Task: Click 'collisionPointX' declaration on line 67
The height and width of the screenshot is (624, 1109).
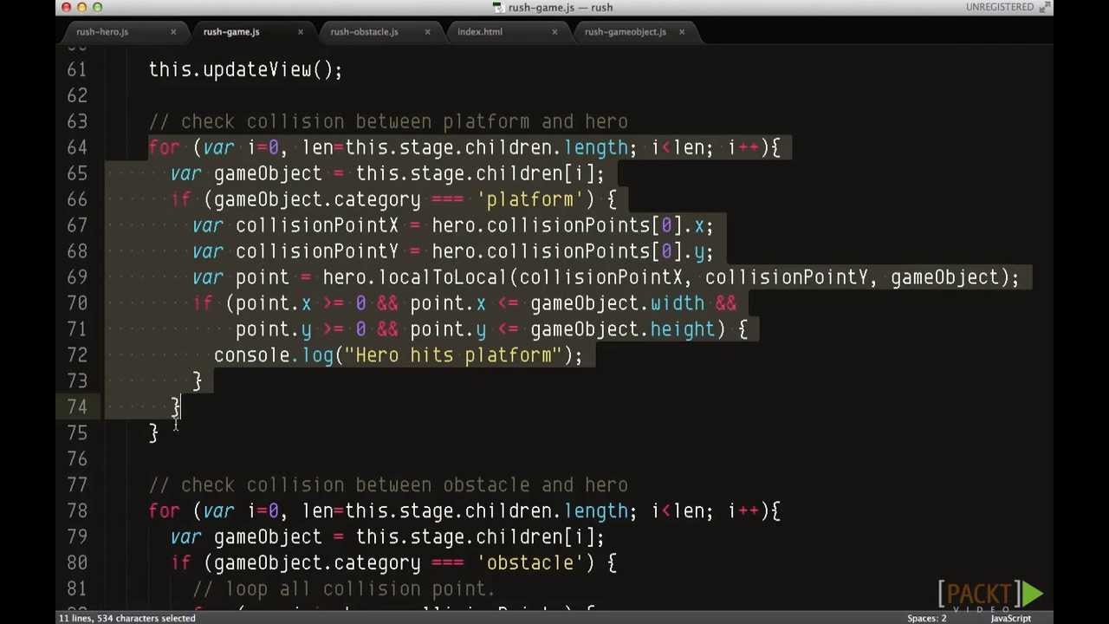Action: (x=317, y=225)
